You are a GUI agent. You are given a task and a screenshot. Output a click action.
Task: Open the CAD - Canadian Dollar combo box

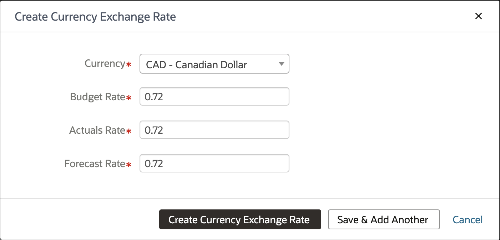pos(214,64)
